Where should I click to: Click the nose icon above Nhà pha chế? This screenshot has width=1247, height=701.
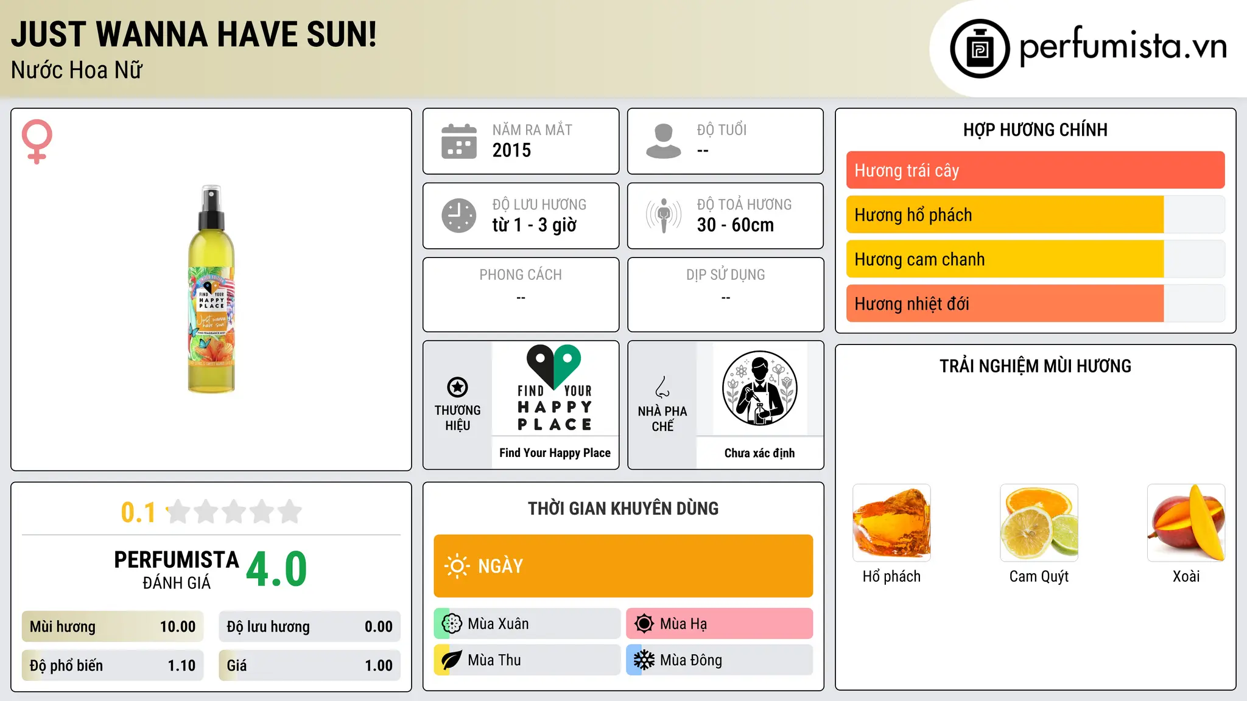point(662,387)
